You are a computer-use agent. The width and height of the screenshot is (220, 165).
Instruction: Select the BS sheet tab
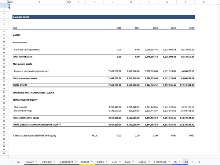[x=186, y=162]
